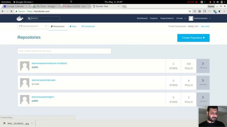227x127 pixels.
Task: Close the Docker Hub tab
Action: 118,6
